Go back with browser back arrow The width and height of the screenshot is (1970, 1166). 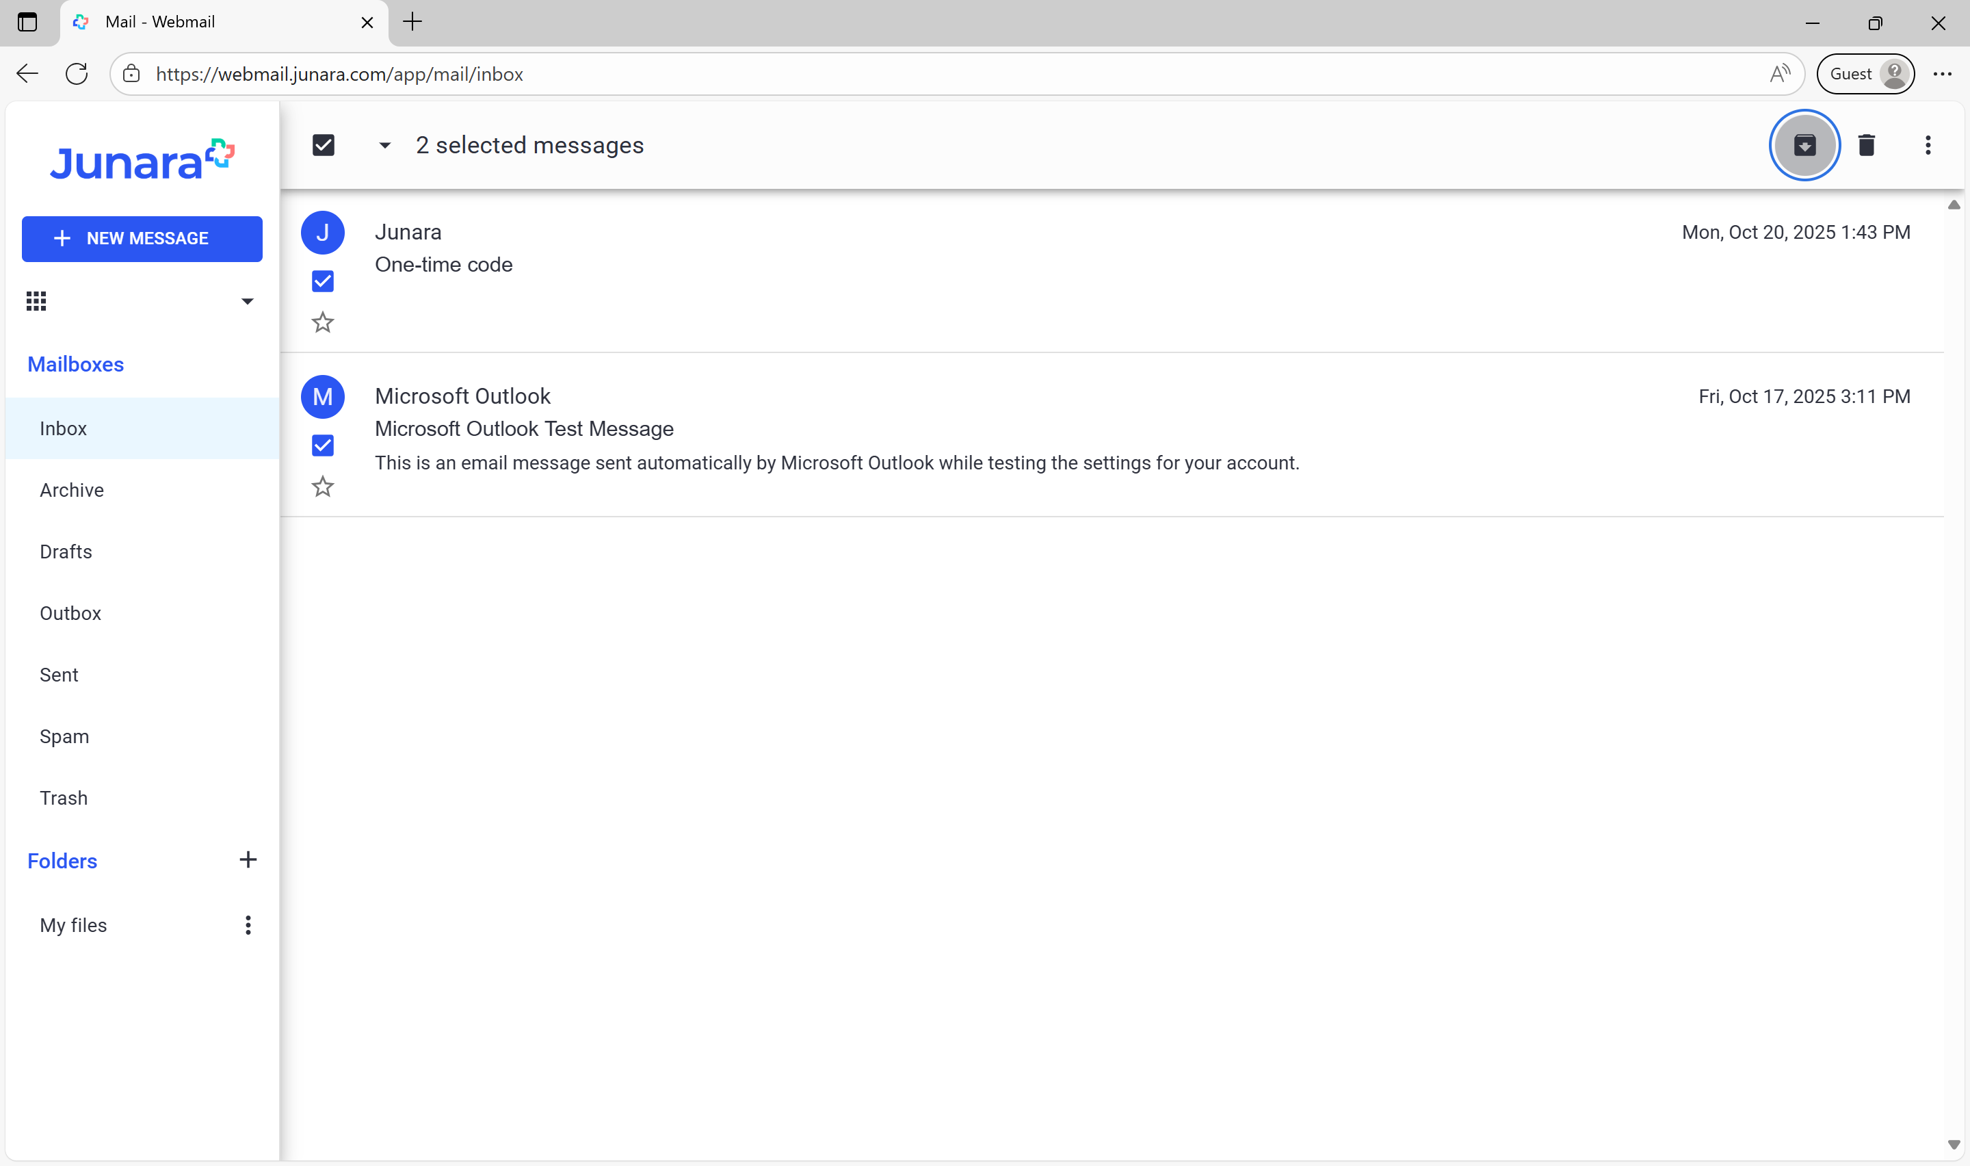pyautogui.click(x=27, y=74)
